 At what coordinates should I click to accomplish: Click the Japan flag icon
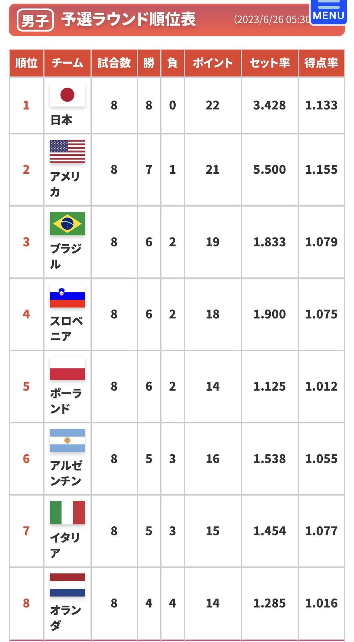67,95
